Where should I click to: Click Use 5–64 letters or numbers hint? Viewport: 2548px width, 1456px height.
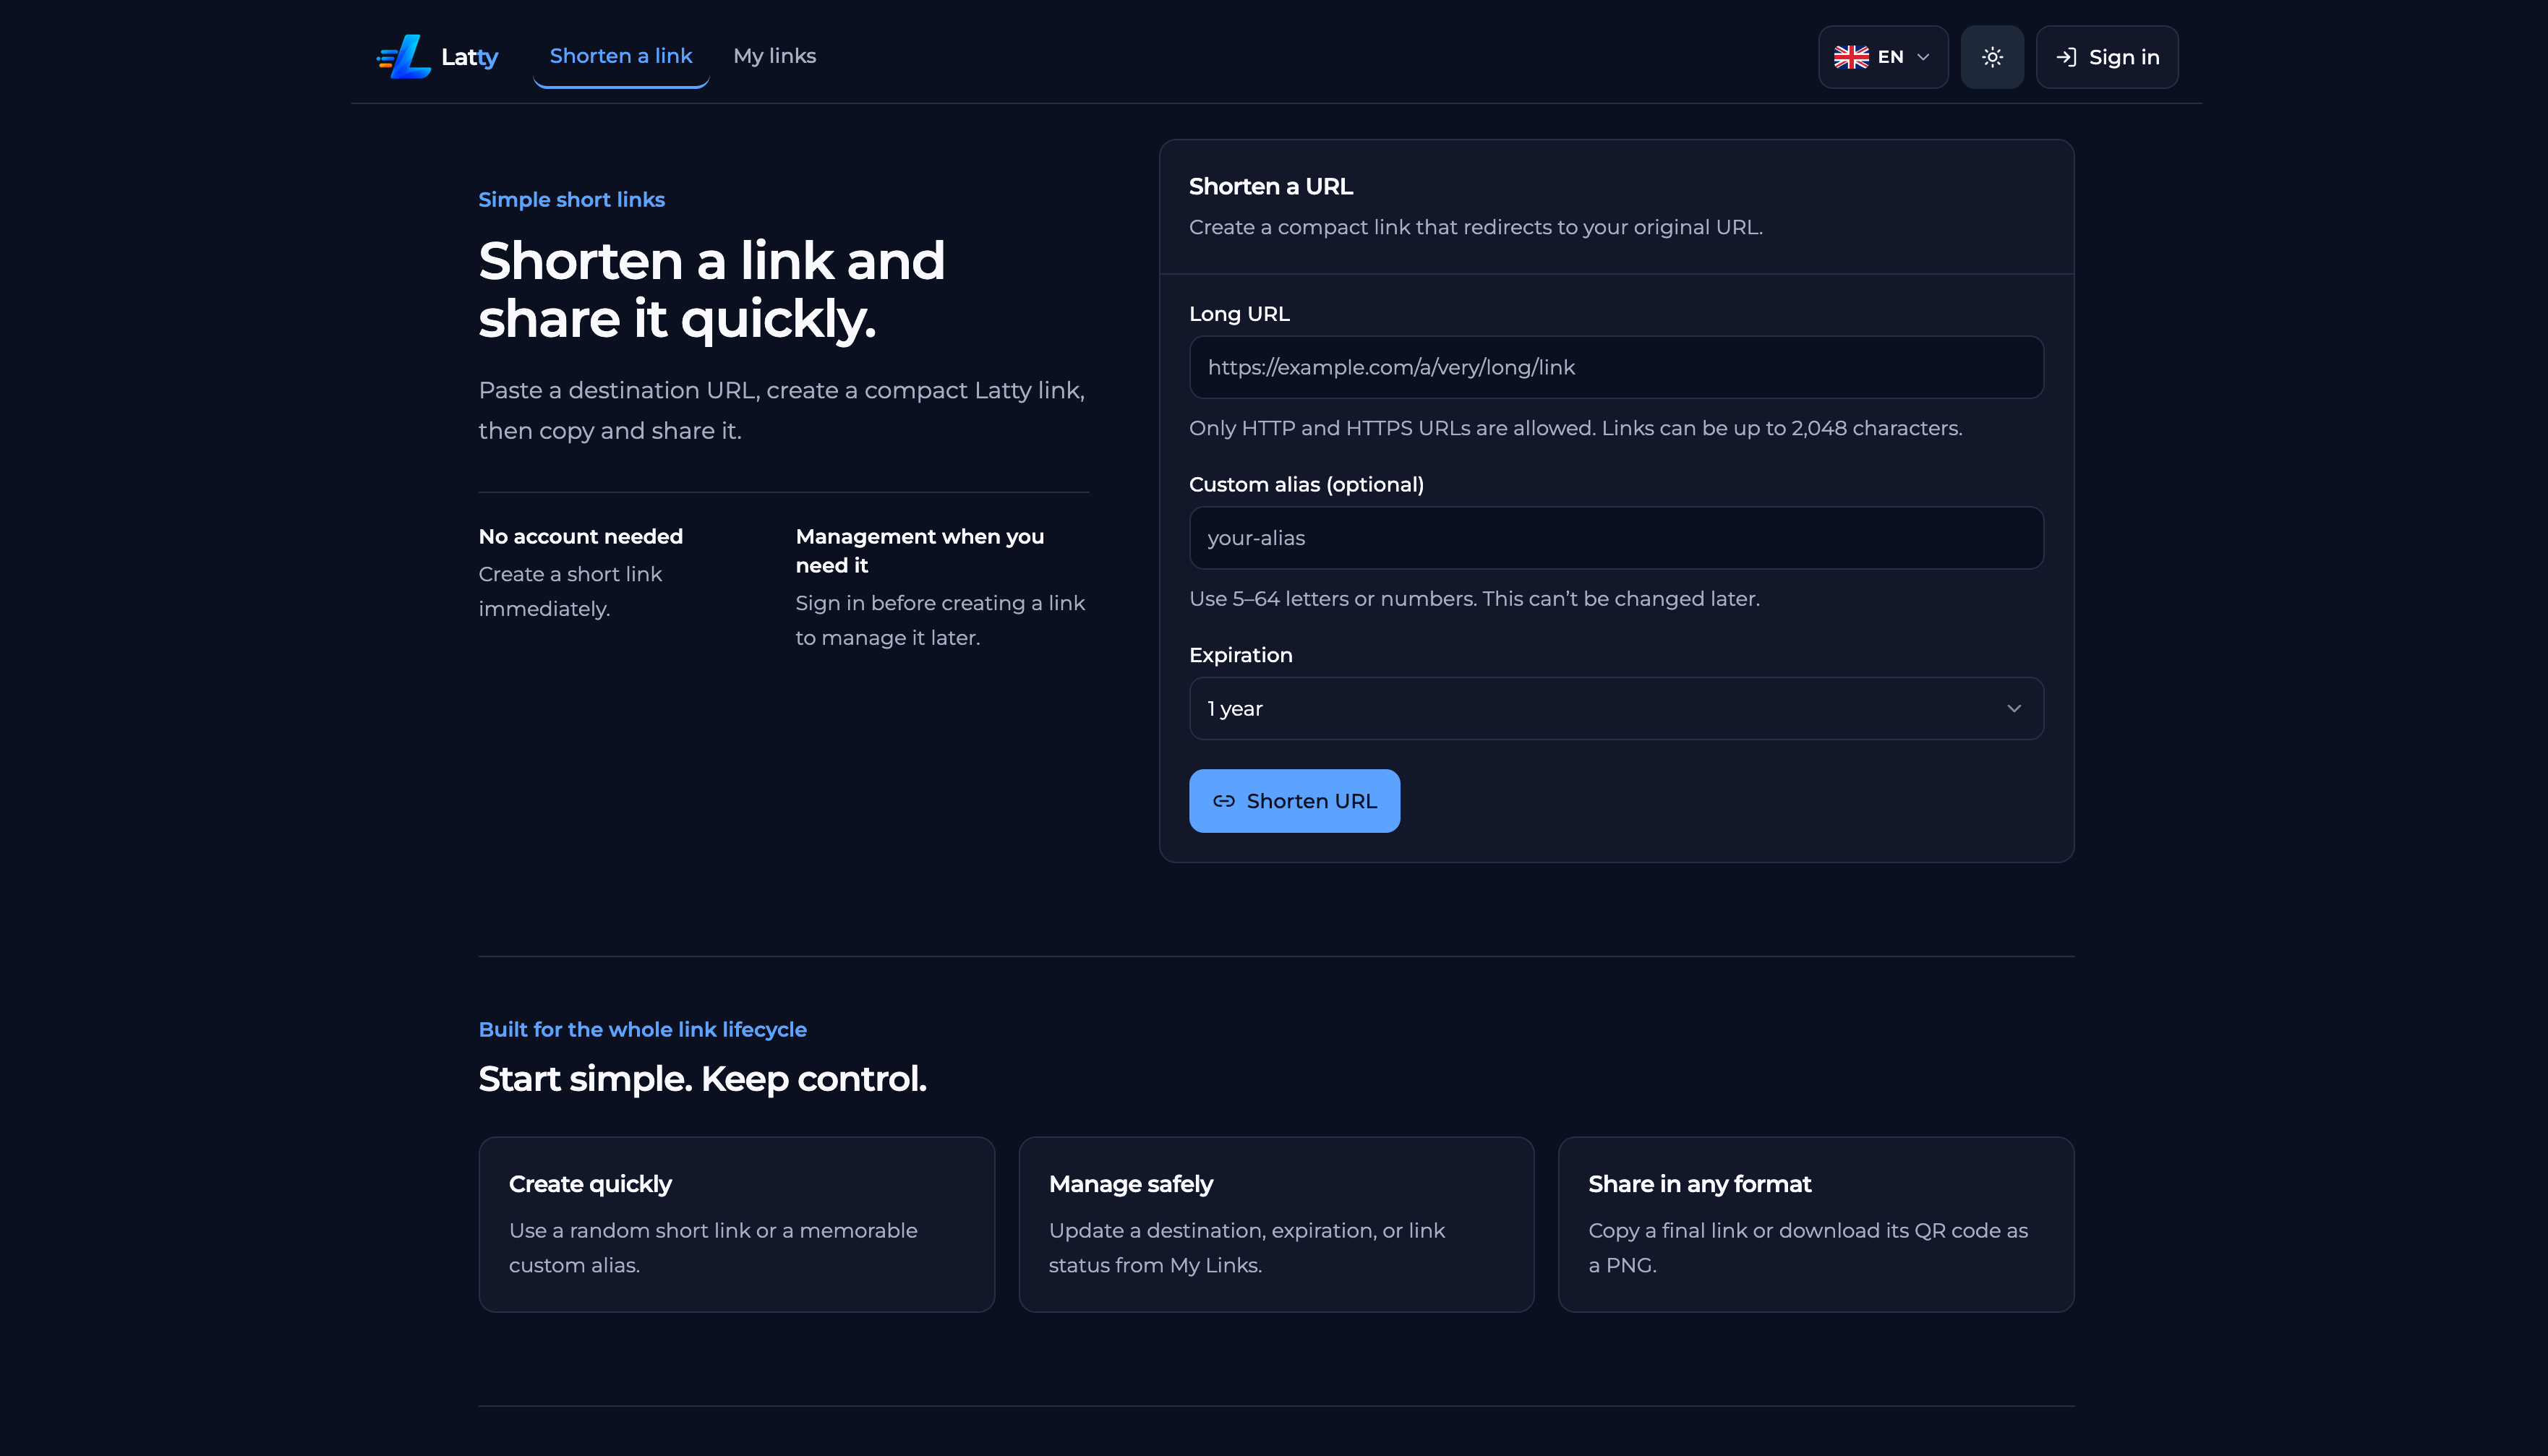click(x=1474, y=599)
